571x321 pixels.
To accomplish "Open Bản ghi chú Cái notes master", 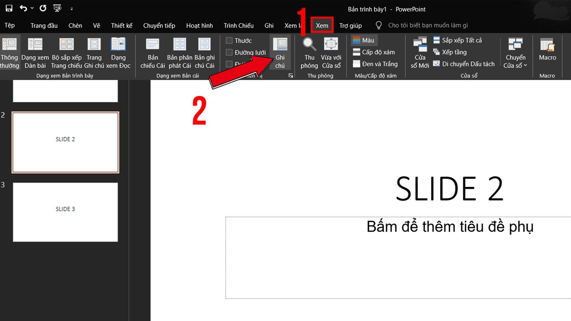I will [205, 53].
